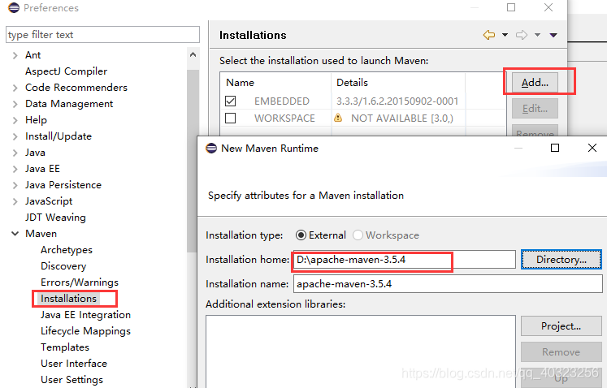Click the Project... extension button
The image size is (607, 388).
[x=561, y=326]
